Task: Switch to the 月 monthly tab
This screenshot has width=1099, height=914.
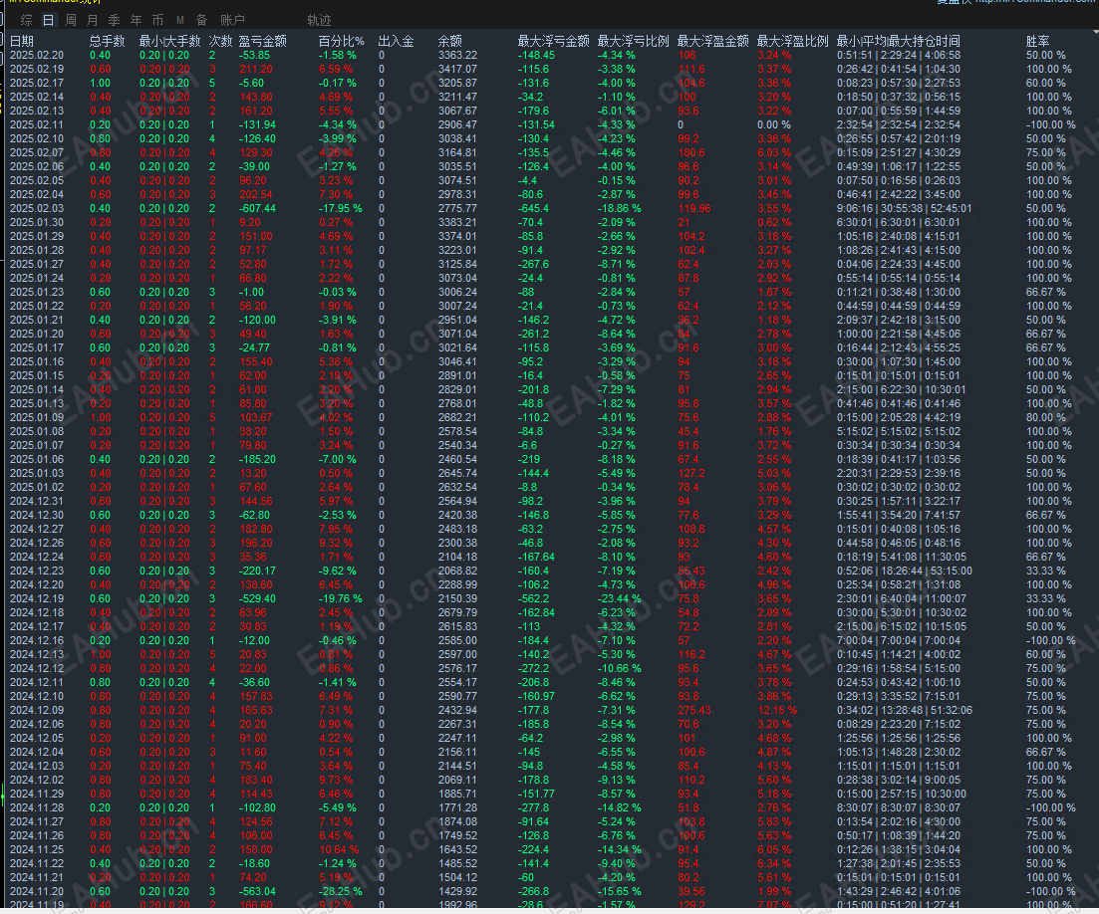Action: (93, 20)
